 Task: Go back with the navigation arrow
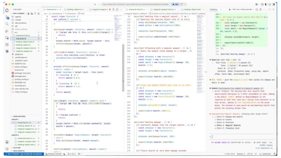pyautogui.click(x=95, y=4)
